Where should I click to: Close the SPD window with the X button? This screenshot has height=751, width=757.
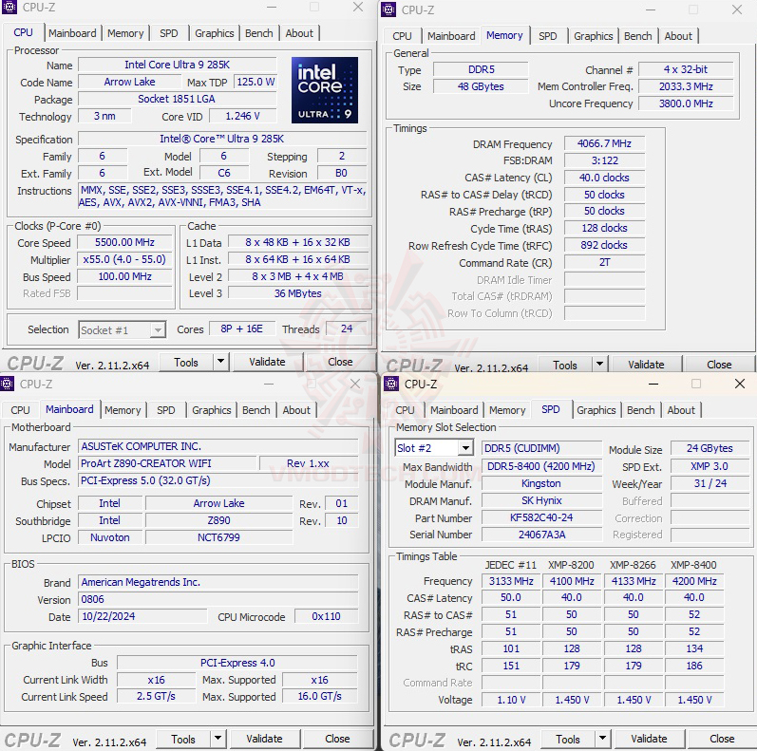pyautogui.click(x=740, y=384)
